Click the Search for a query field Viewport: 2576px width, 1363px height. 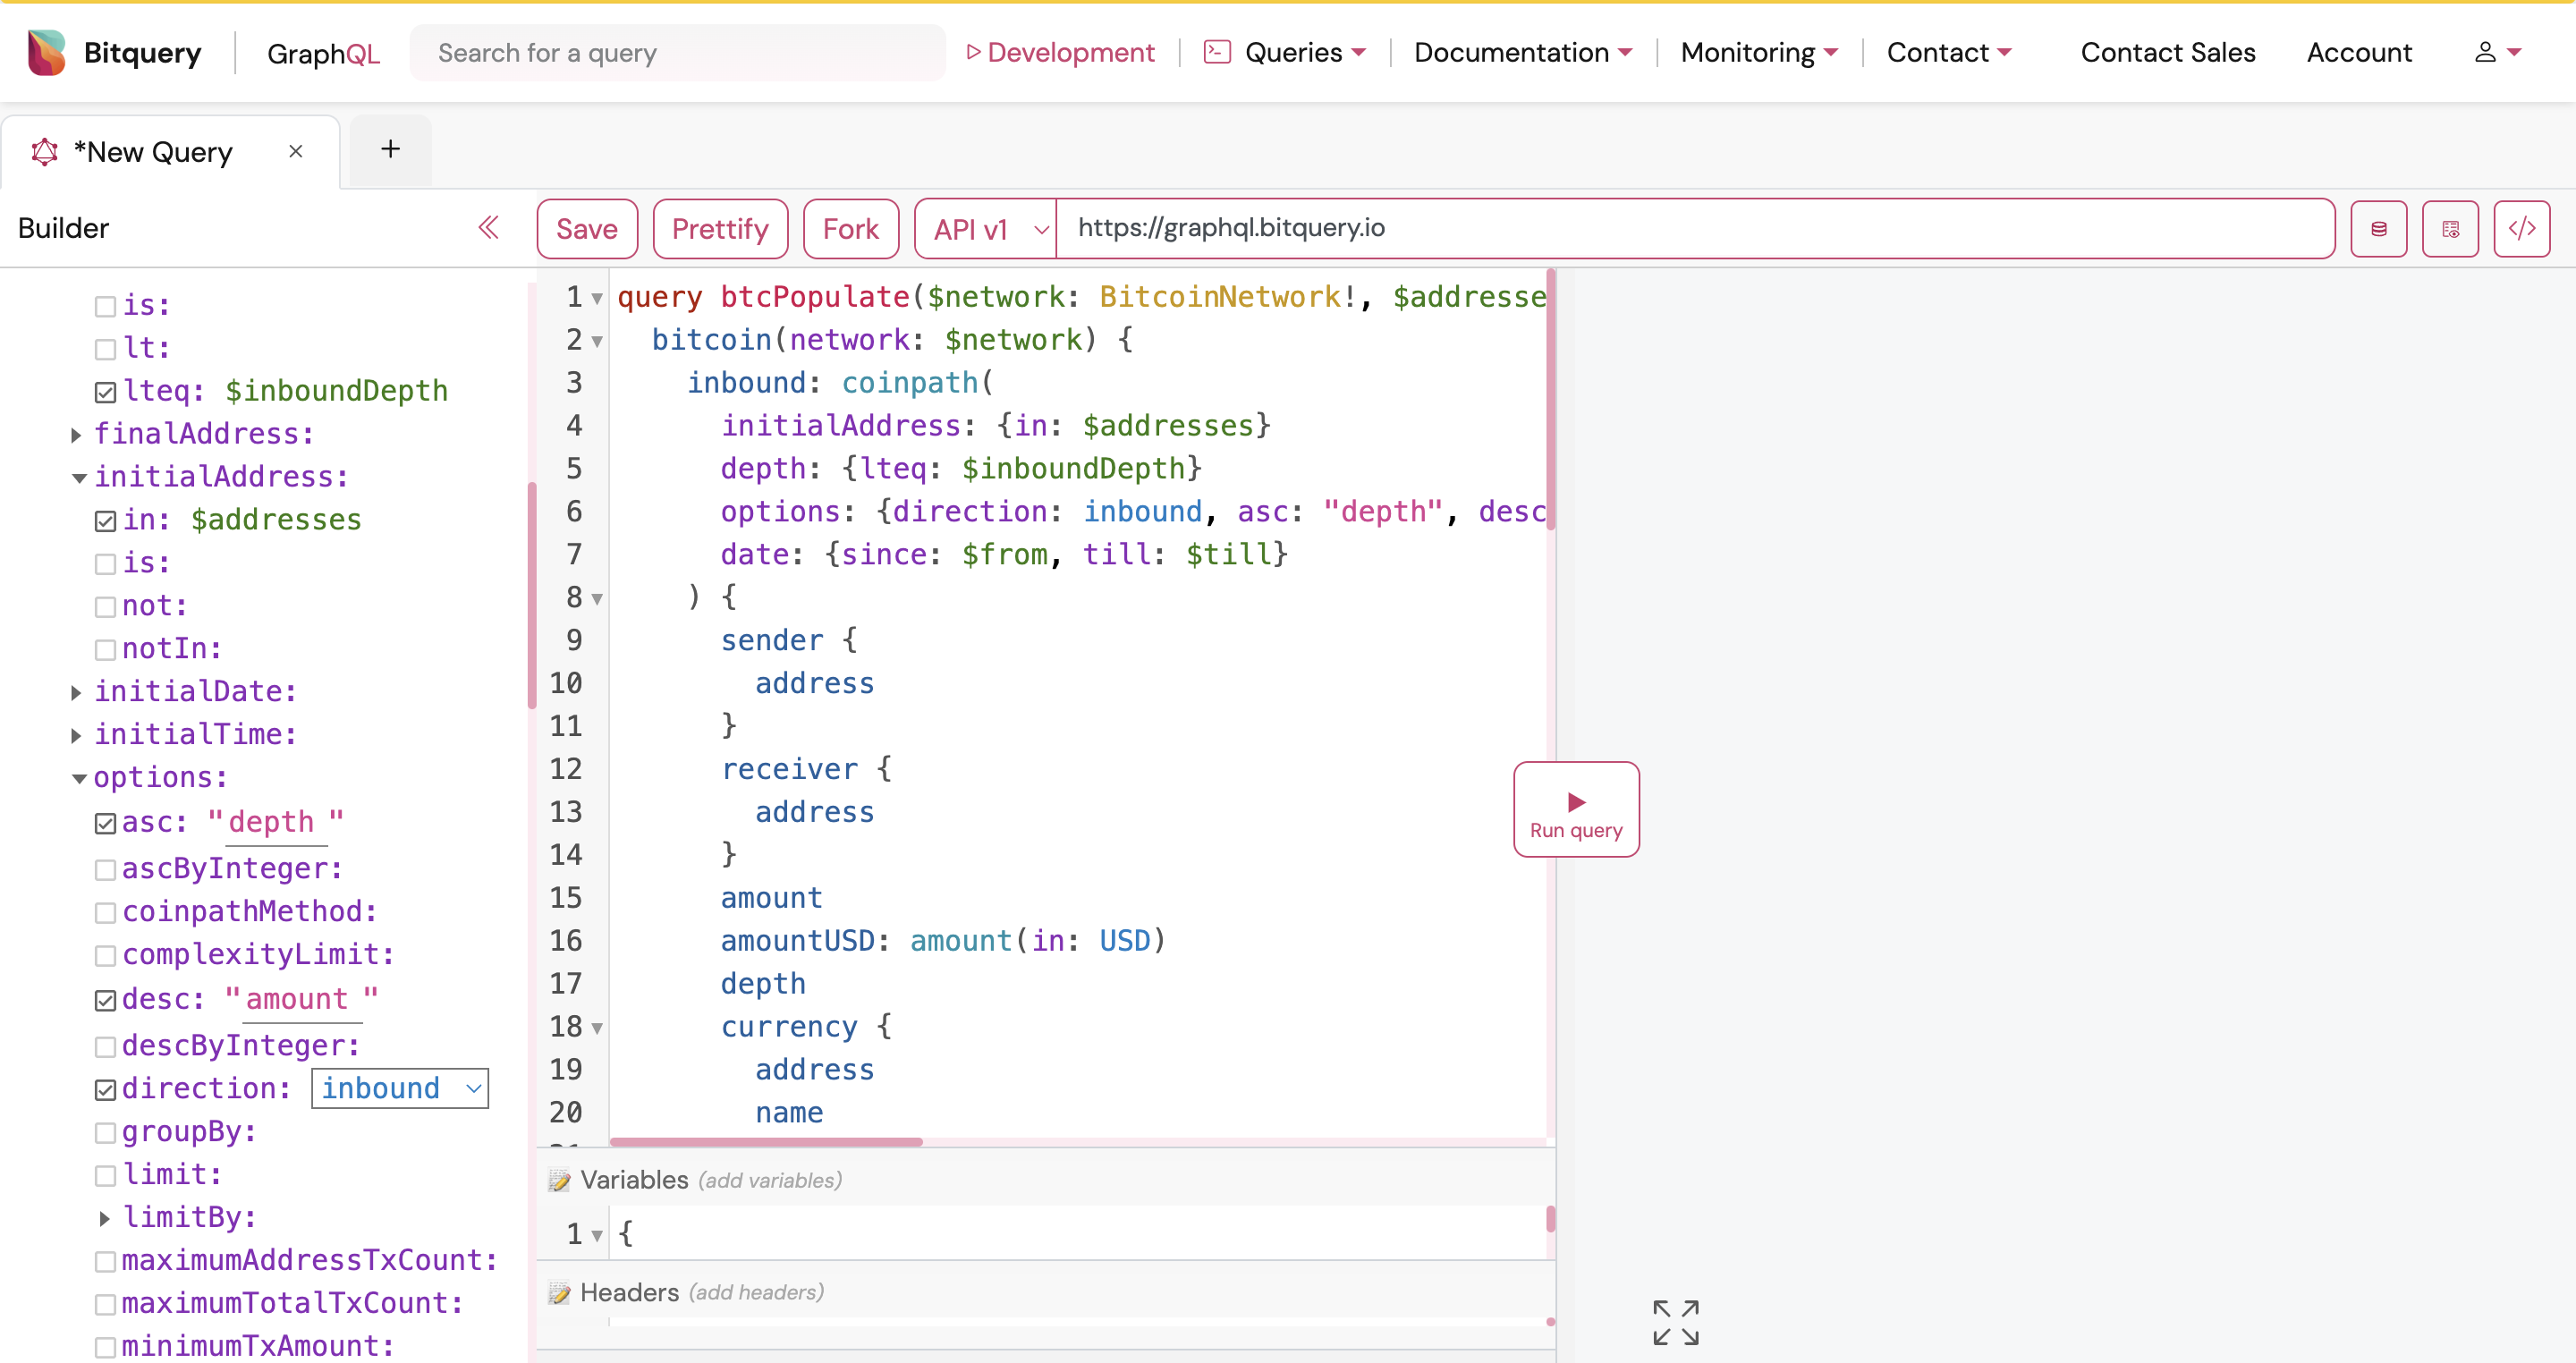pos(677,52)
